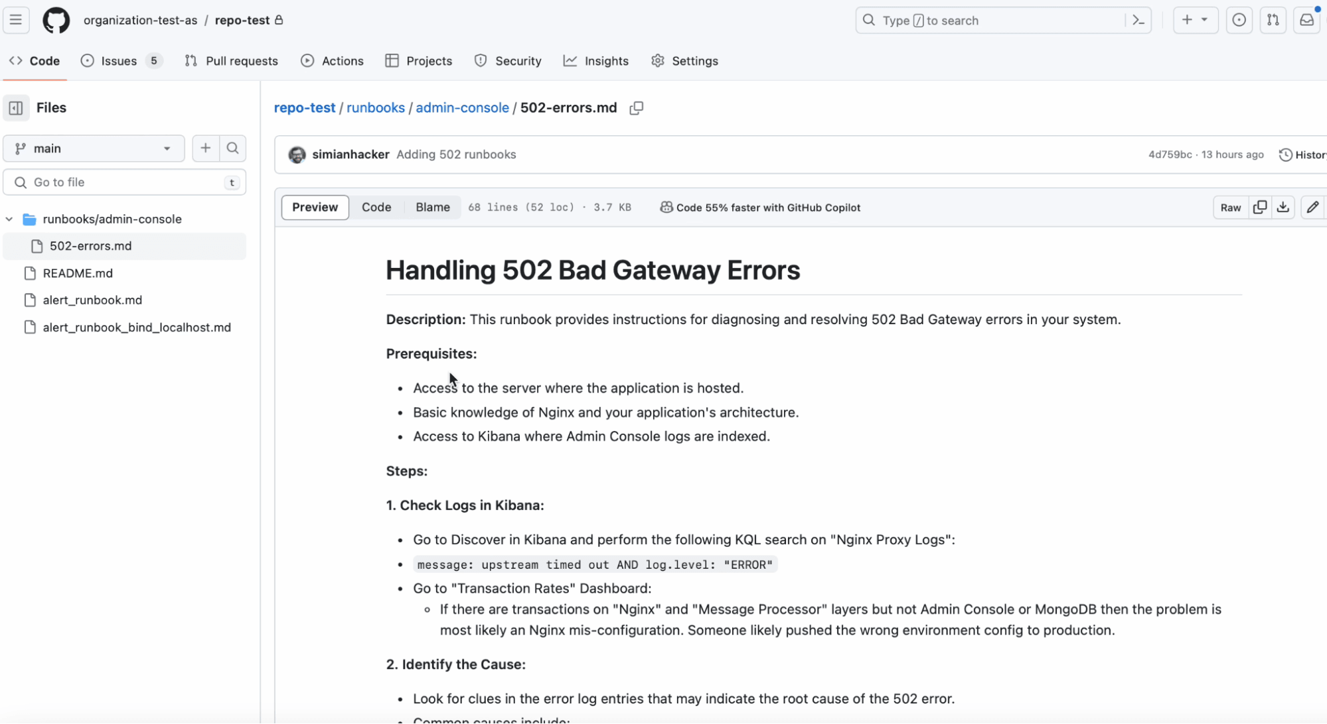The image size is (1327, 724).
Task: Open the main branch dropdown
Action: 94,149
